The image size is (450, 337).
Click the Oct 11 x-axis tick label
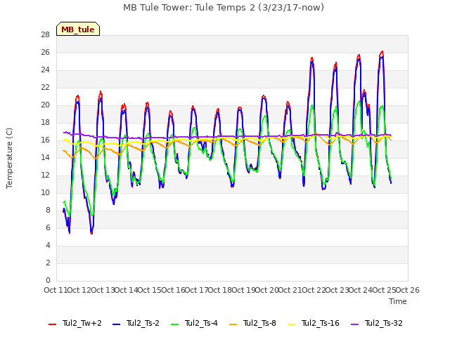56,290
